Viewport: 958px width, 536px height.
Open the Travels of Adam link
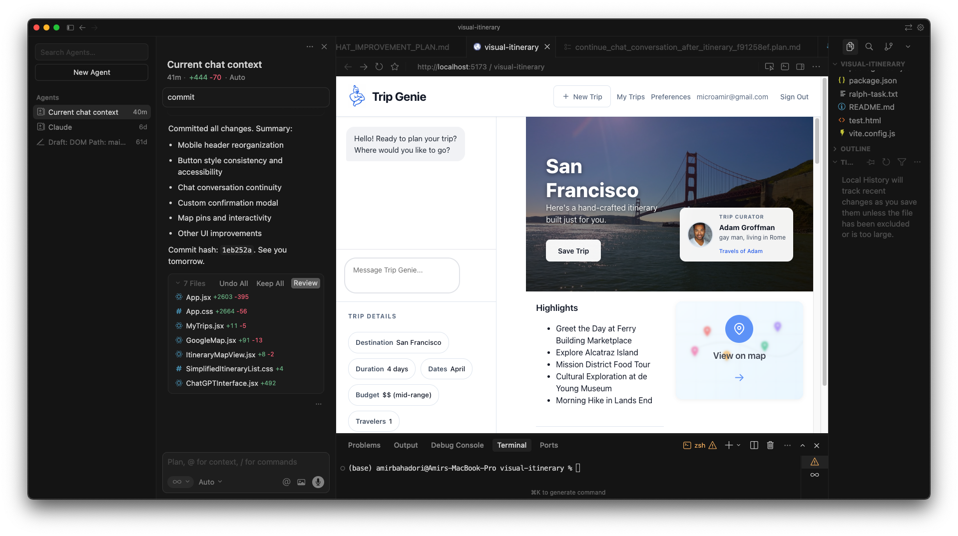point(741,251)
